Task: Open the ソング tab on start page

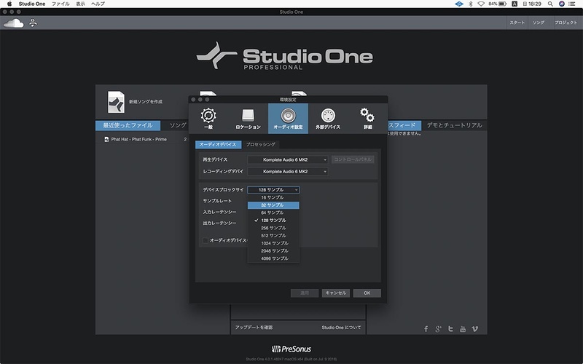Action: click(178, 125)
